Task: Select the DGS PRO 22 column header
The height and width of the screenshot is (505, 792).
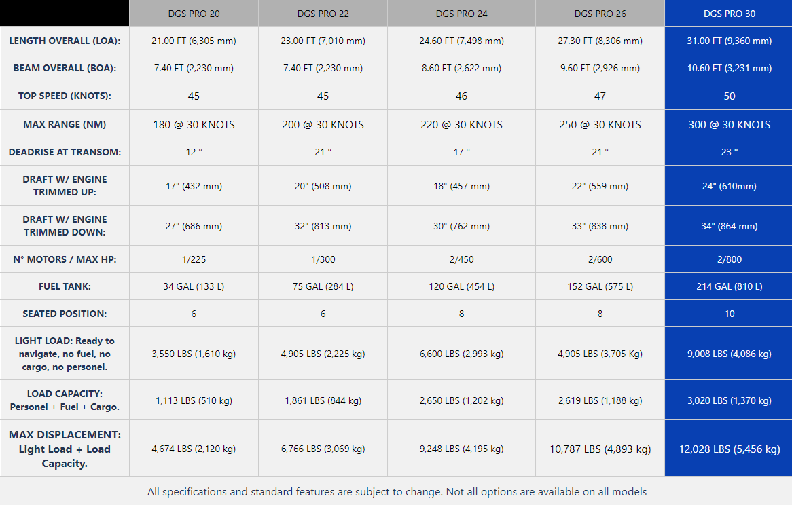Action: (323, 14)
